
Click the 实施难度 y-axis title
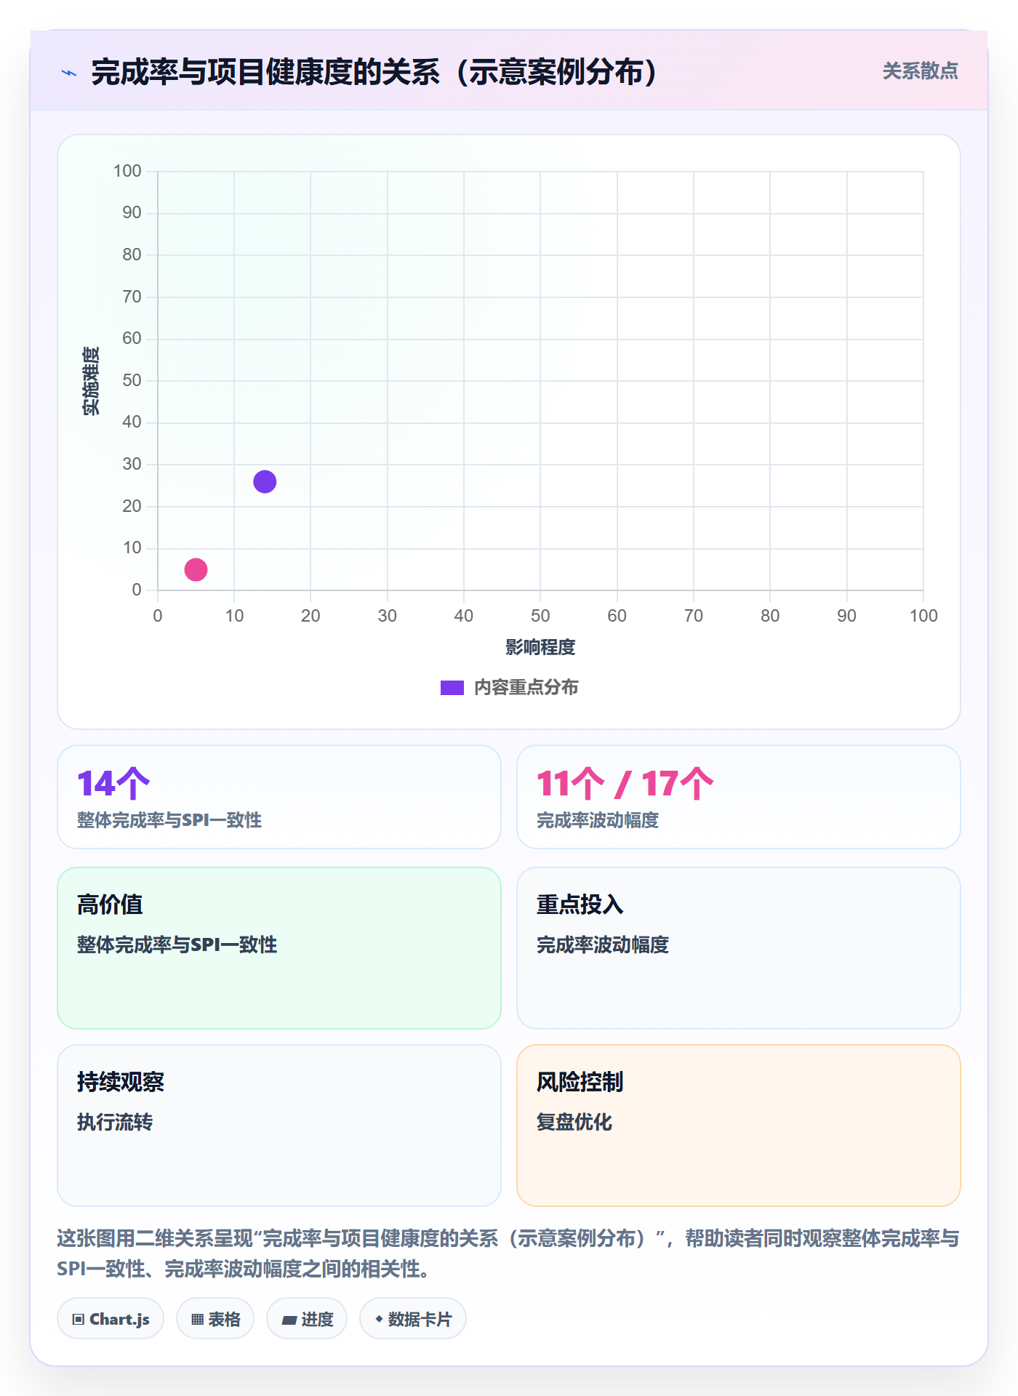click(91, 381)
